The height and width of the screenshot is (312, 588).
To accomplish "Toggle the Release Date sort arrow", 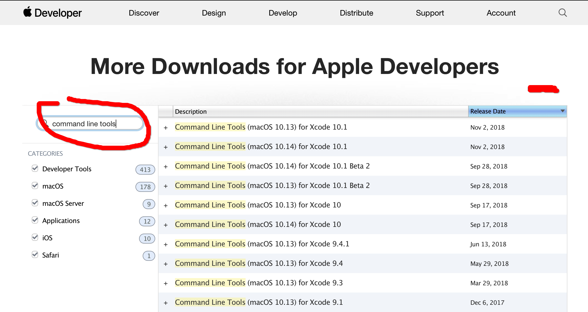I will click(562, 111).
